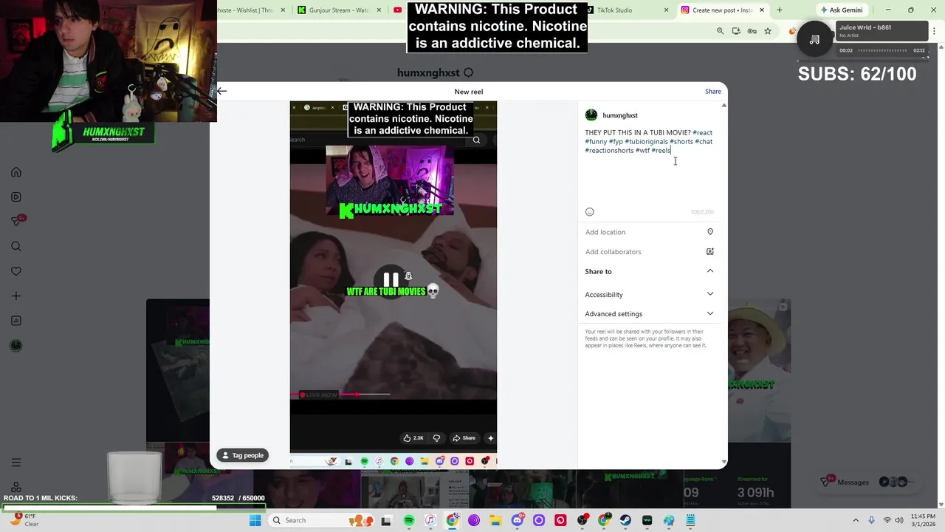Open Steam from the taskbar
The height and width of the screenshot is (532, 945).
(625, 520)
